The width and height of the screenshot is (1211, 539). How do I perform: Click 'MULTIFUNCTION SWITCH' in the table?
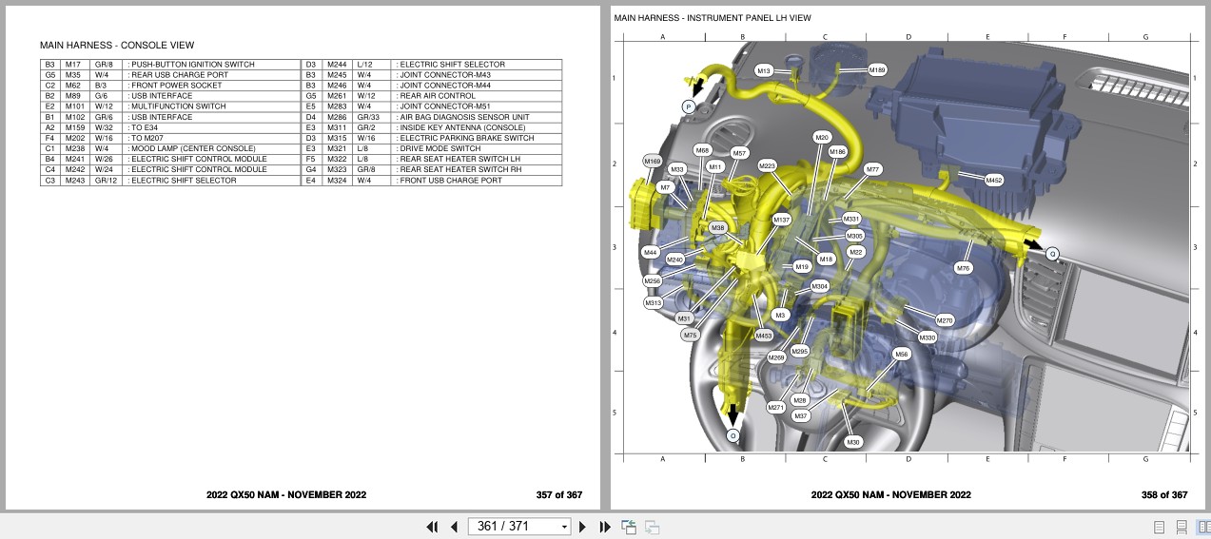point(178,106)
